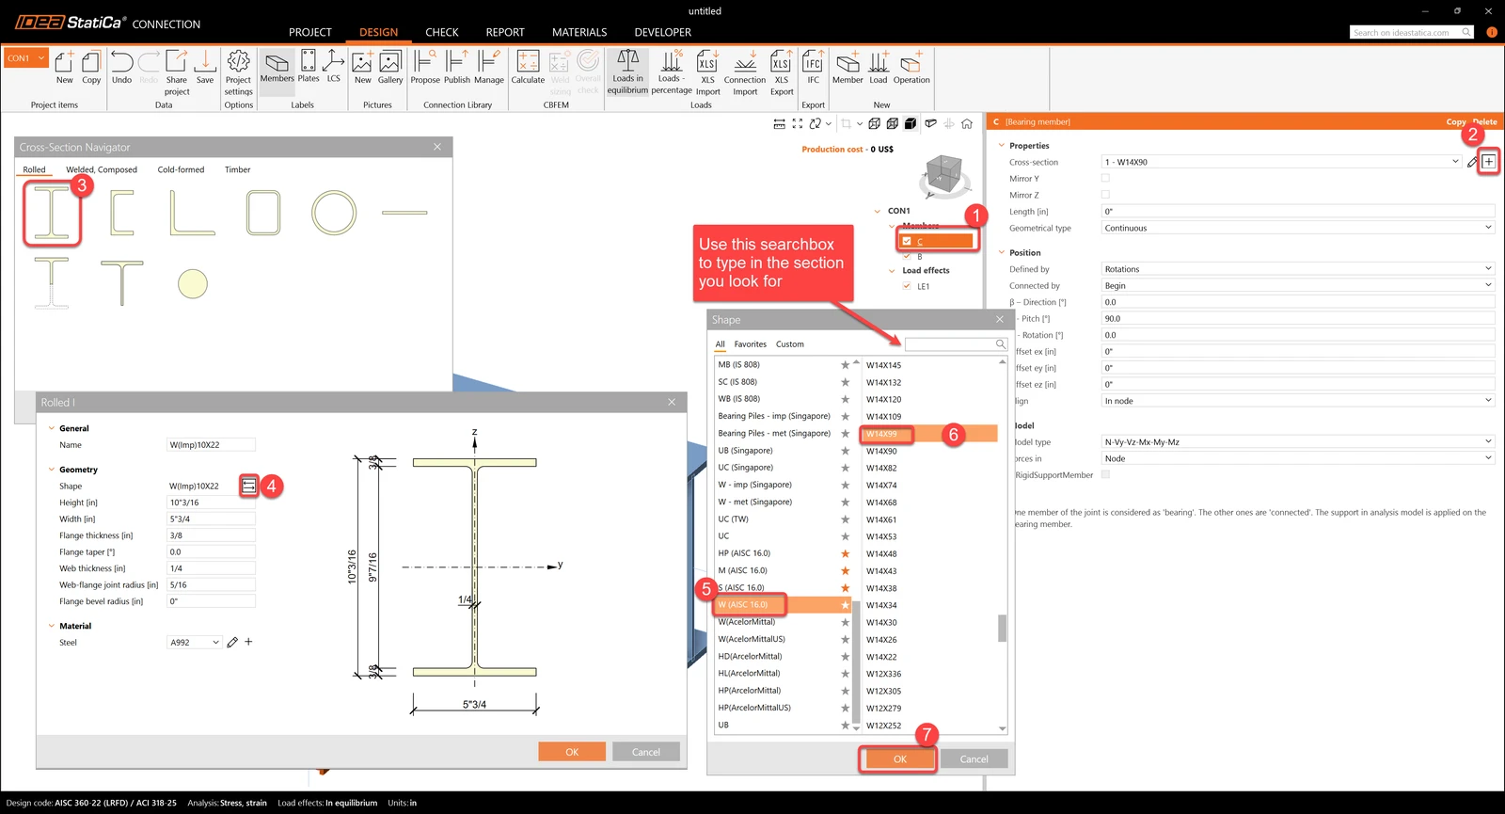Toggle favorite star for M (AISC 16.0)
1505x814 pixels.
tap(845, 570)
